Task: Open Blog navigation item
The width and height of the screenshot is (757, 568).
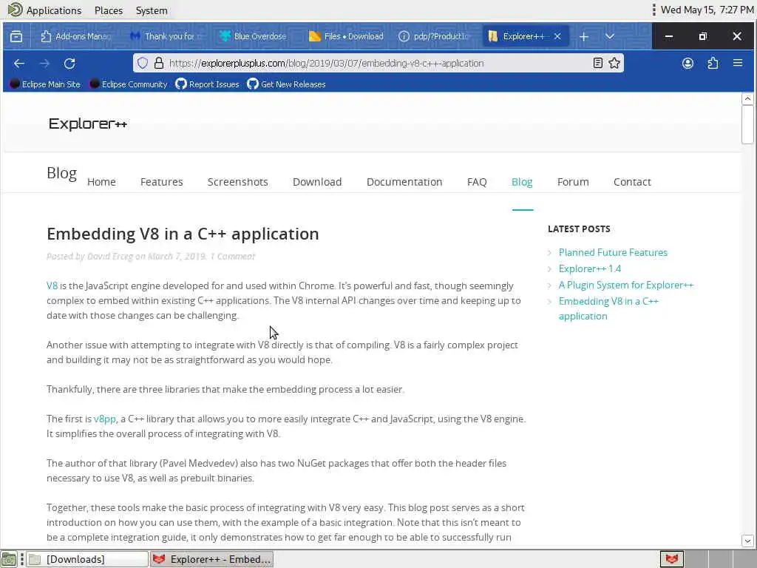Action: click(x=522, y=182)
